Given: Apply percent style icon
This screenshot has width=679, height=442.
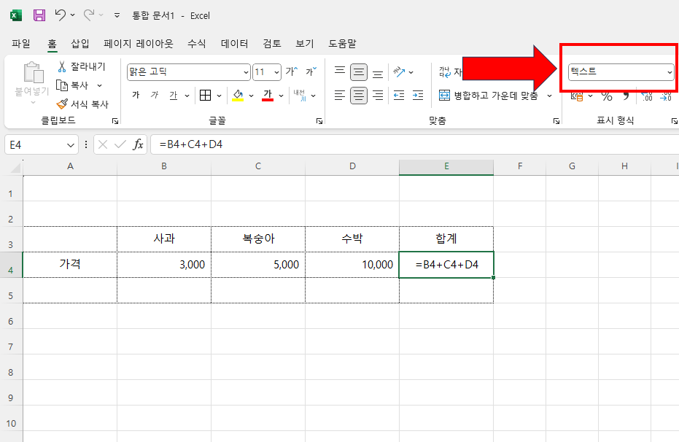Looking at the screenshot, I should (x=607, y=96).
